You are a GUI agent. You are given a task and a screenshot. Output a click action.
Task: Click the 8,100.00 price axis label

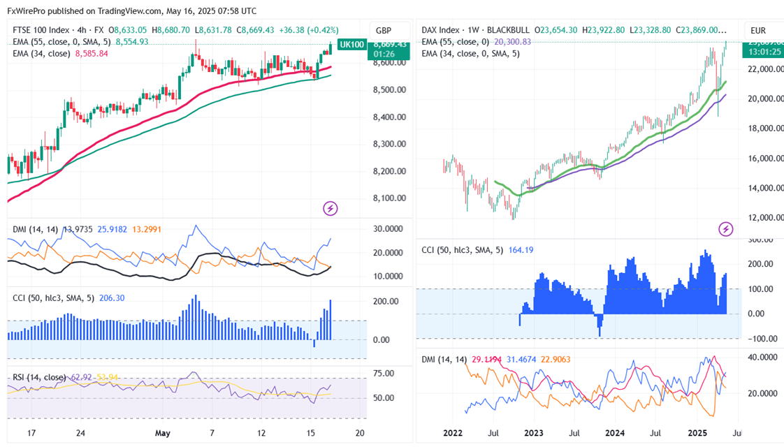coord(389,198)
